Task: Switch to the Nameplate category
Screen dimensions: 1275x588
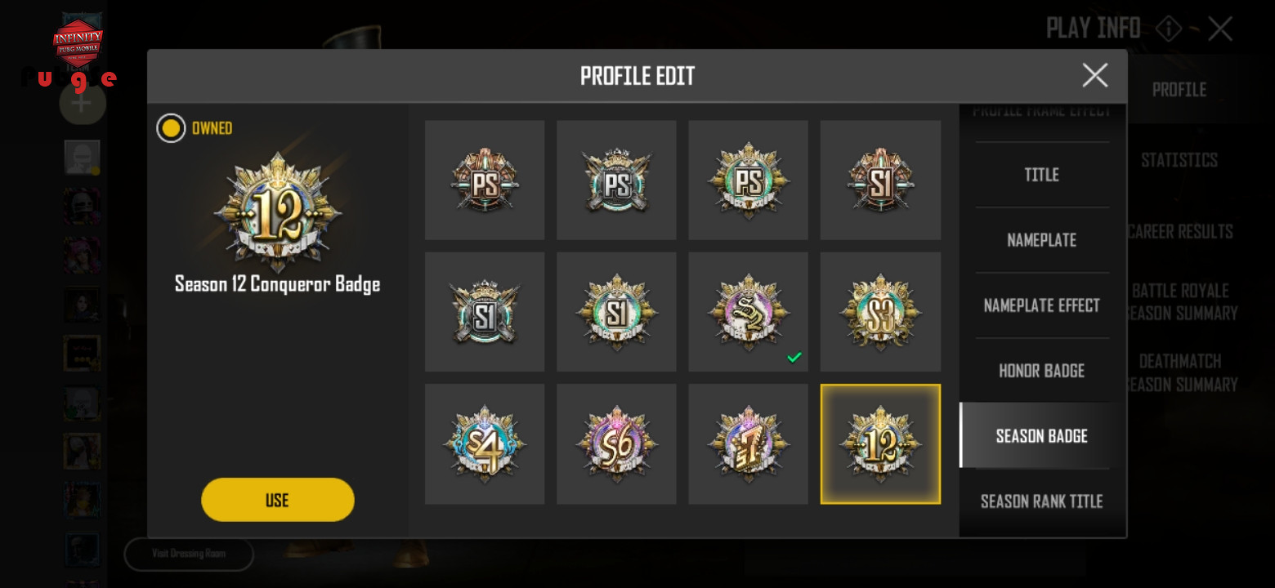Action: click(x=1042, y=240)
